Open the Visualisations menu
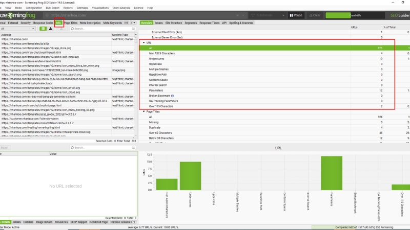The image size is (410, 230). click(x=100, y=8)
